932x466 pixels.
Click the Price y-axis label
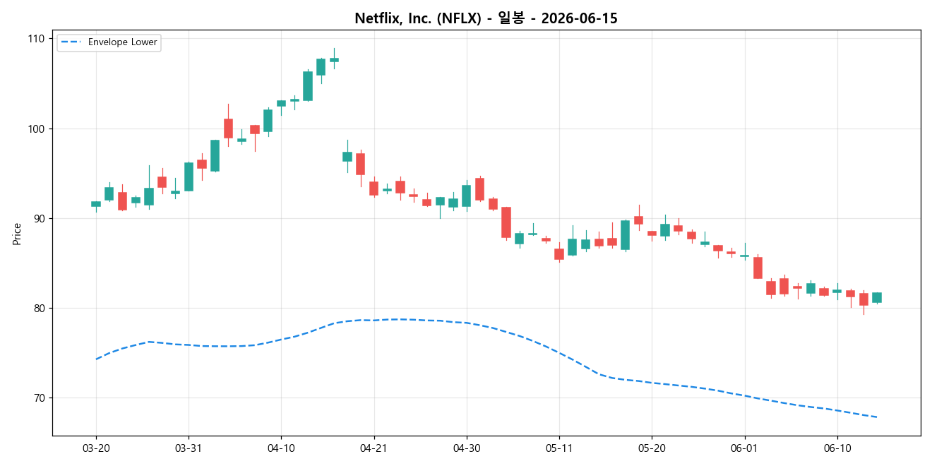[17, 233]
